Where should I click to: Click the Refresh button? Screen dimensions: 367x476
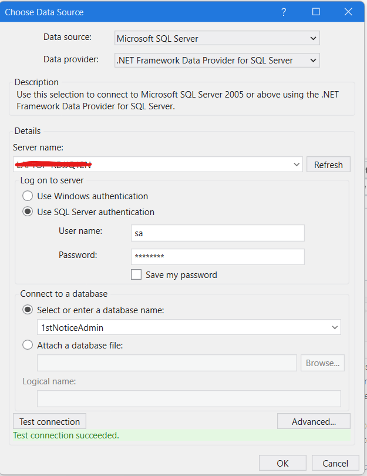pyautogui.click(x=328, y=165)
